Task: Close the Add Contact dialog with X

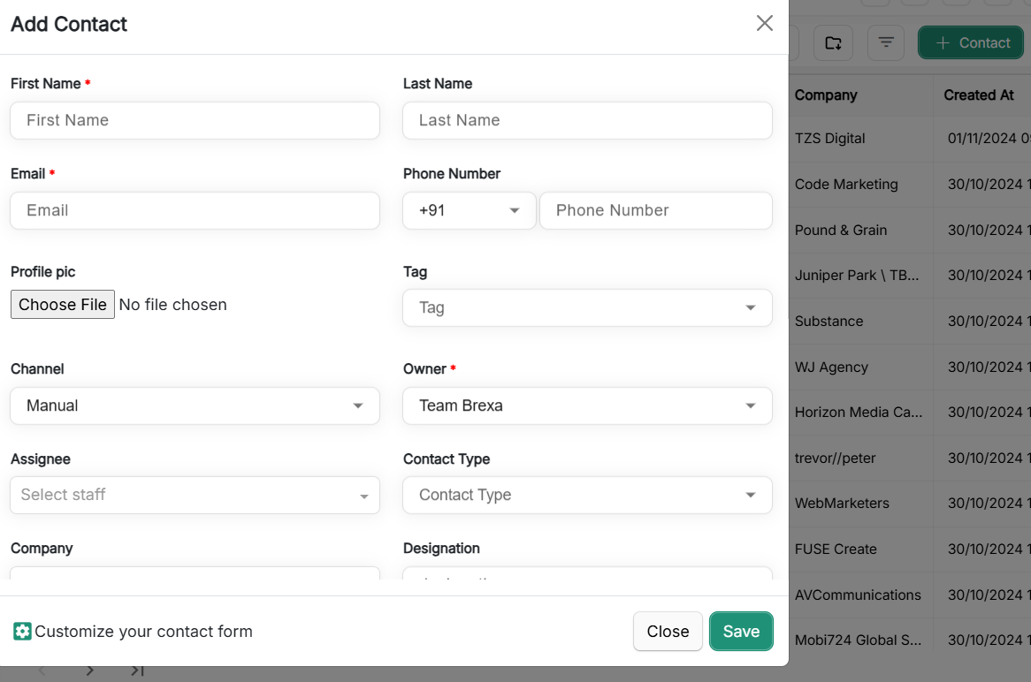Action: tap(765, 24)
